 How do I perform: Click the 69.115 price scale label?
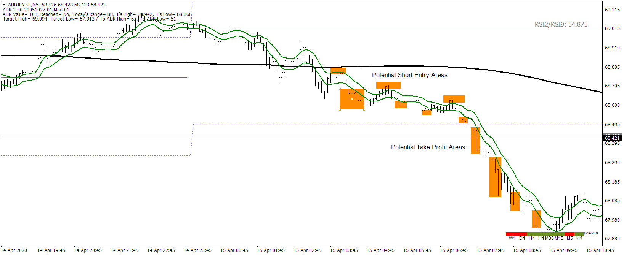pyautogui.click(x=612, y=10)
